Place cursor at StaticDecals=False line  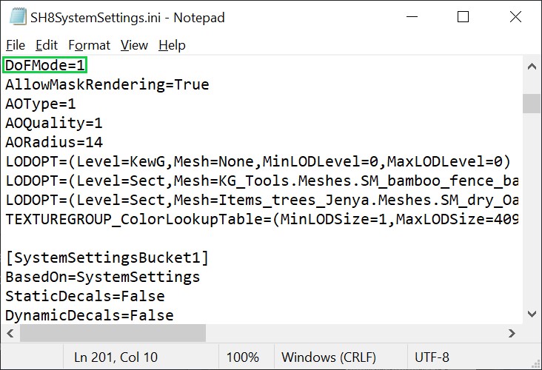click(x=85, y=296)
